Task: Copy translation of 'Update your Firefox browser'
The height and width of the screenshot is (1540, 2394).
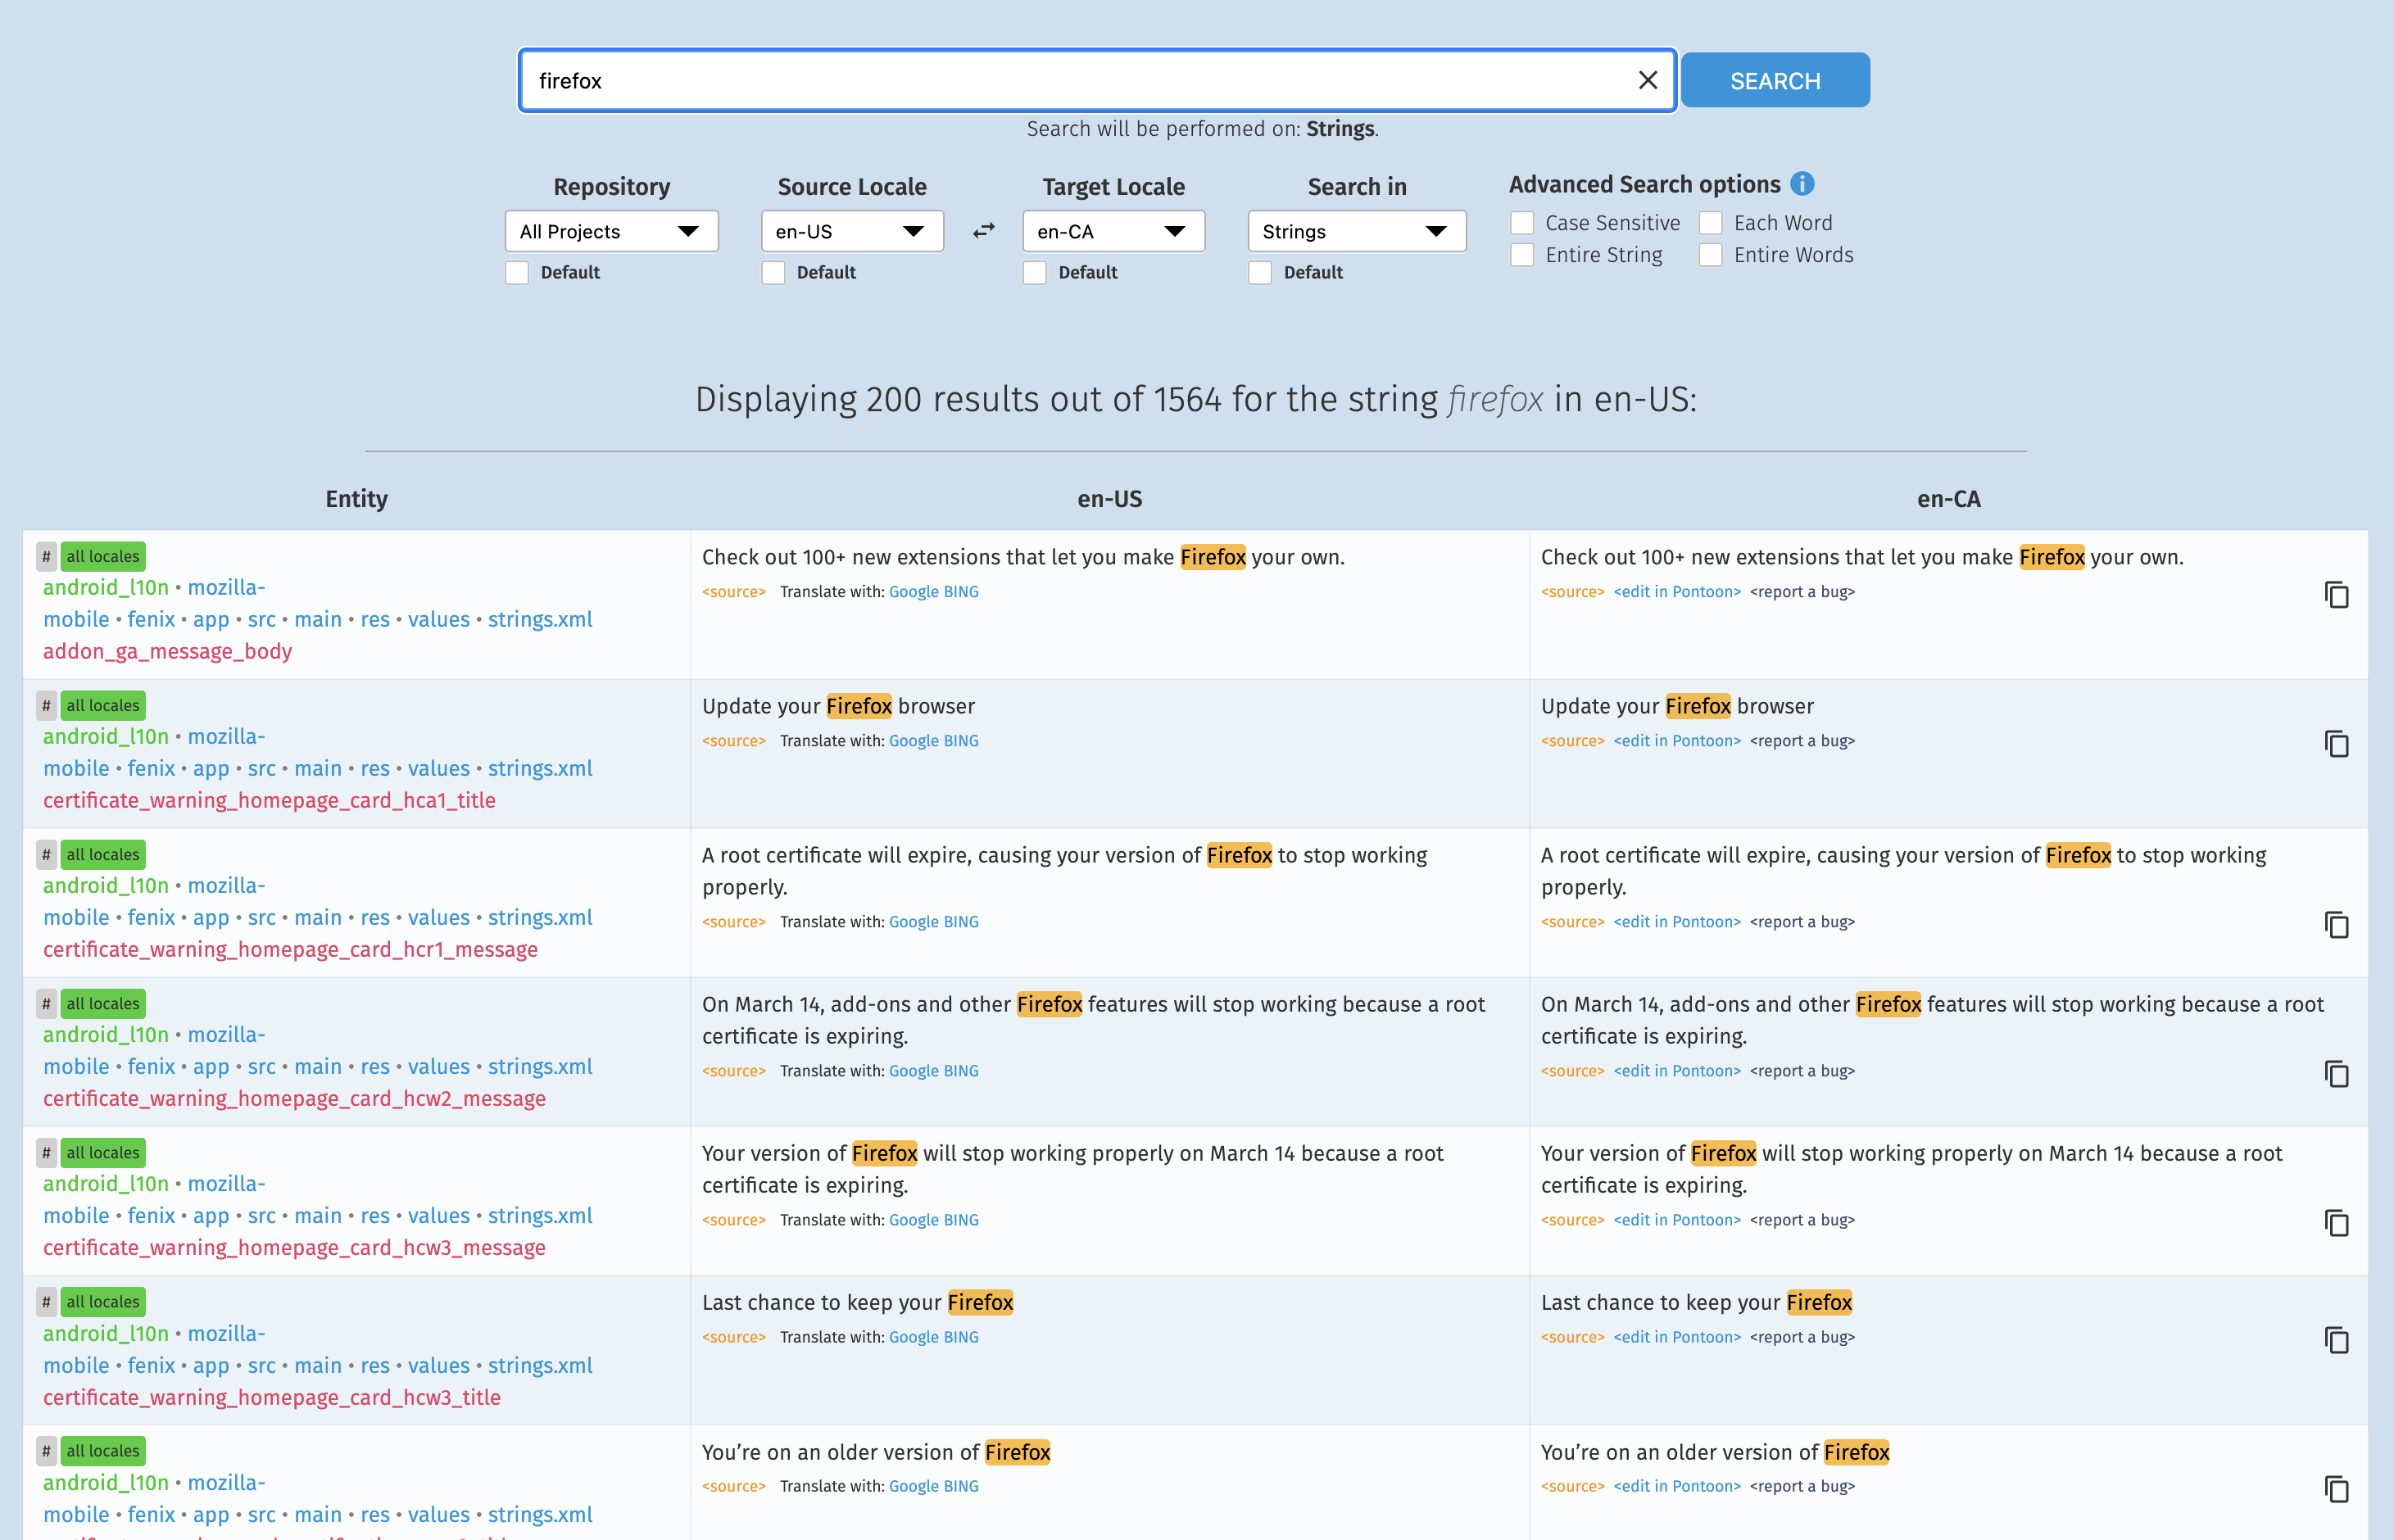Action: pyautogui.click(x=2336, y=744)
